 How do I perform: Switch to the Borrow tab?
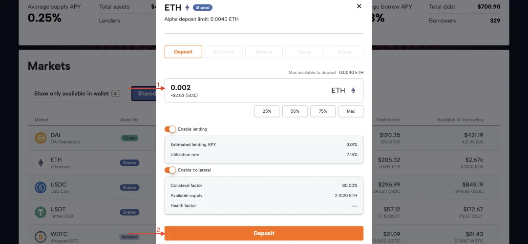[264, 52]
